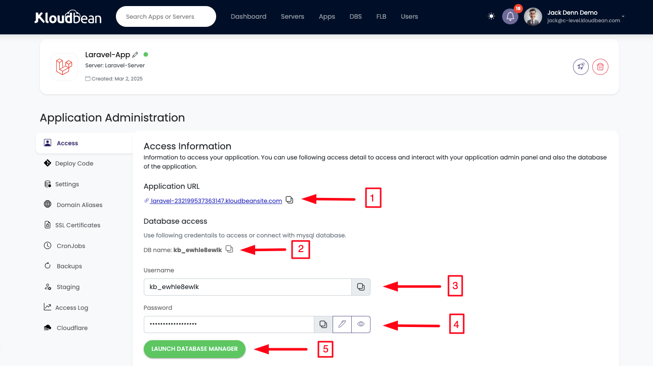
Task: Open the Servers menu
Action: 293,17
